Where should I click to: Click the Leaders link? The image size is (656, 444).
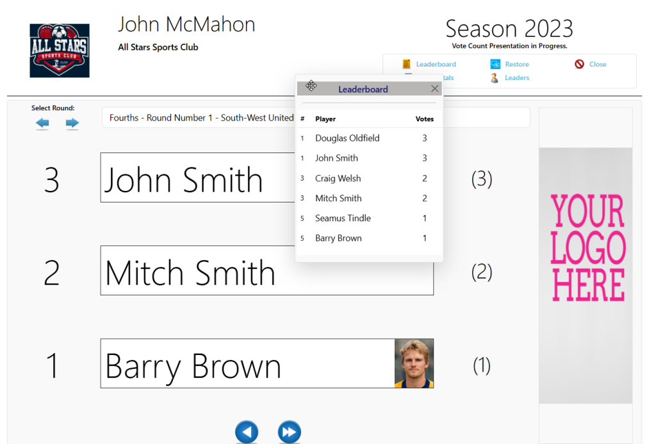(x=517, y=78)
